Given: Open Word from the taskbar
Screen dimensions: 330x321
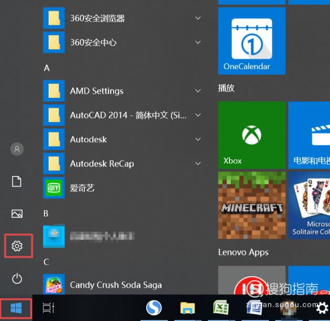Looking at the screenshot, I should (x=255, y=307).
